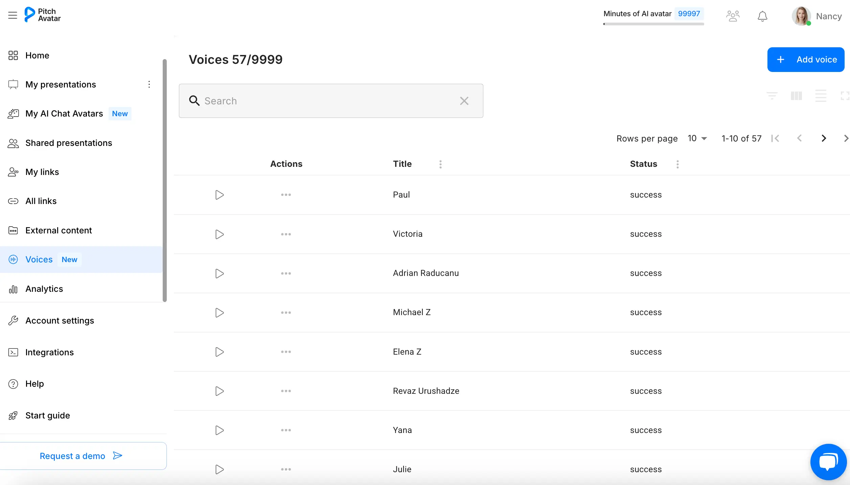Open My AI Chat Avatars section
This screenshot has width=850, height=485.
click(64, 113)
